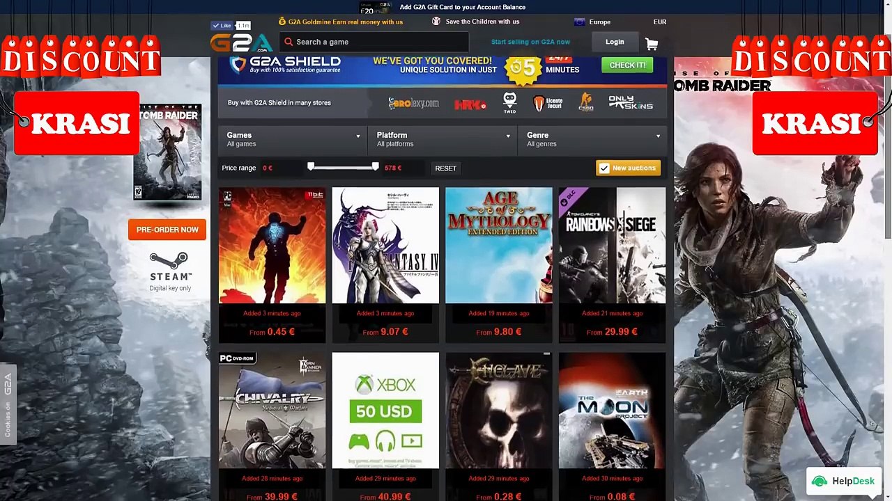892x501 pixels.
Task: Click the 29.99 € price text
Action: click(622, 332)
